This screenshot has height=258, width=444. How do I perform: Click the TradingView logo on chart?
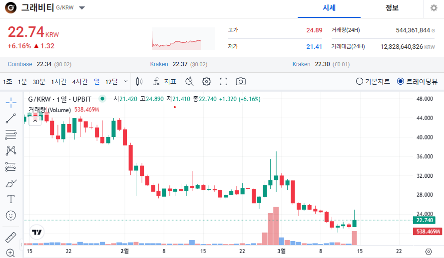(37, 232)
